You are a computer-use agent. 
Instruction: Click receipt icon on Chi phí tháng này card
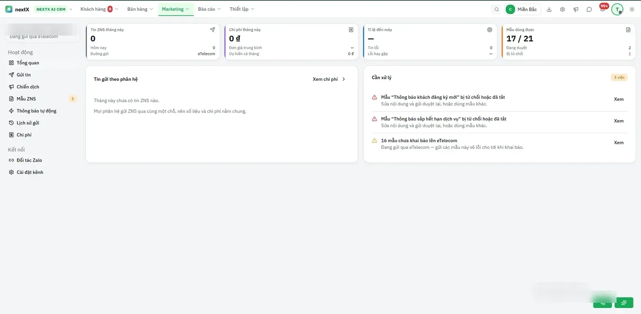tap(351, 30)
